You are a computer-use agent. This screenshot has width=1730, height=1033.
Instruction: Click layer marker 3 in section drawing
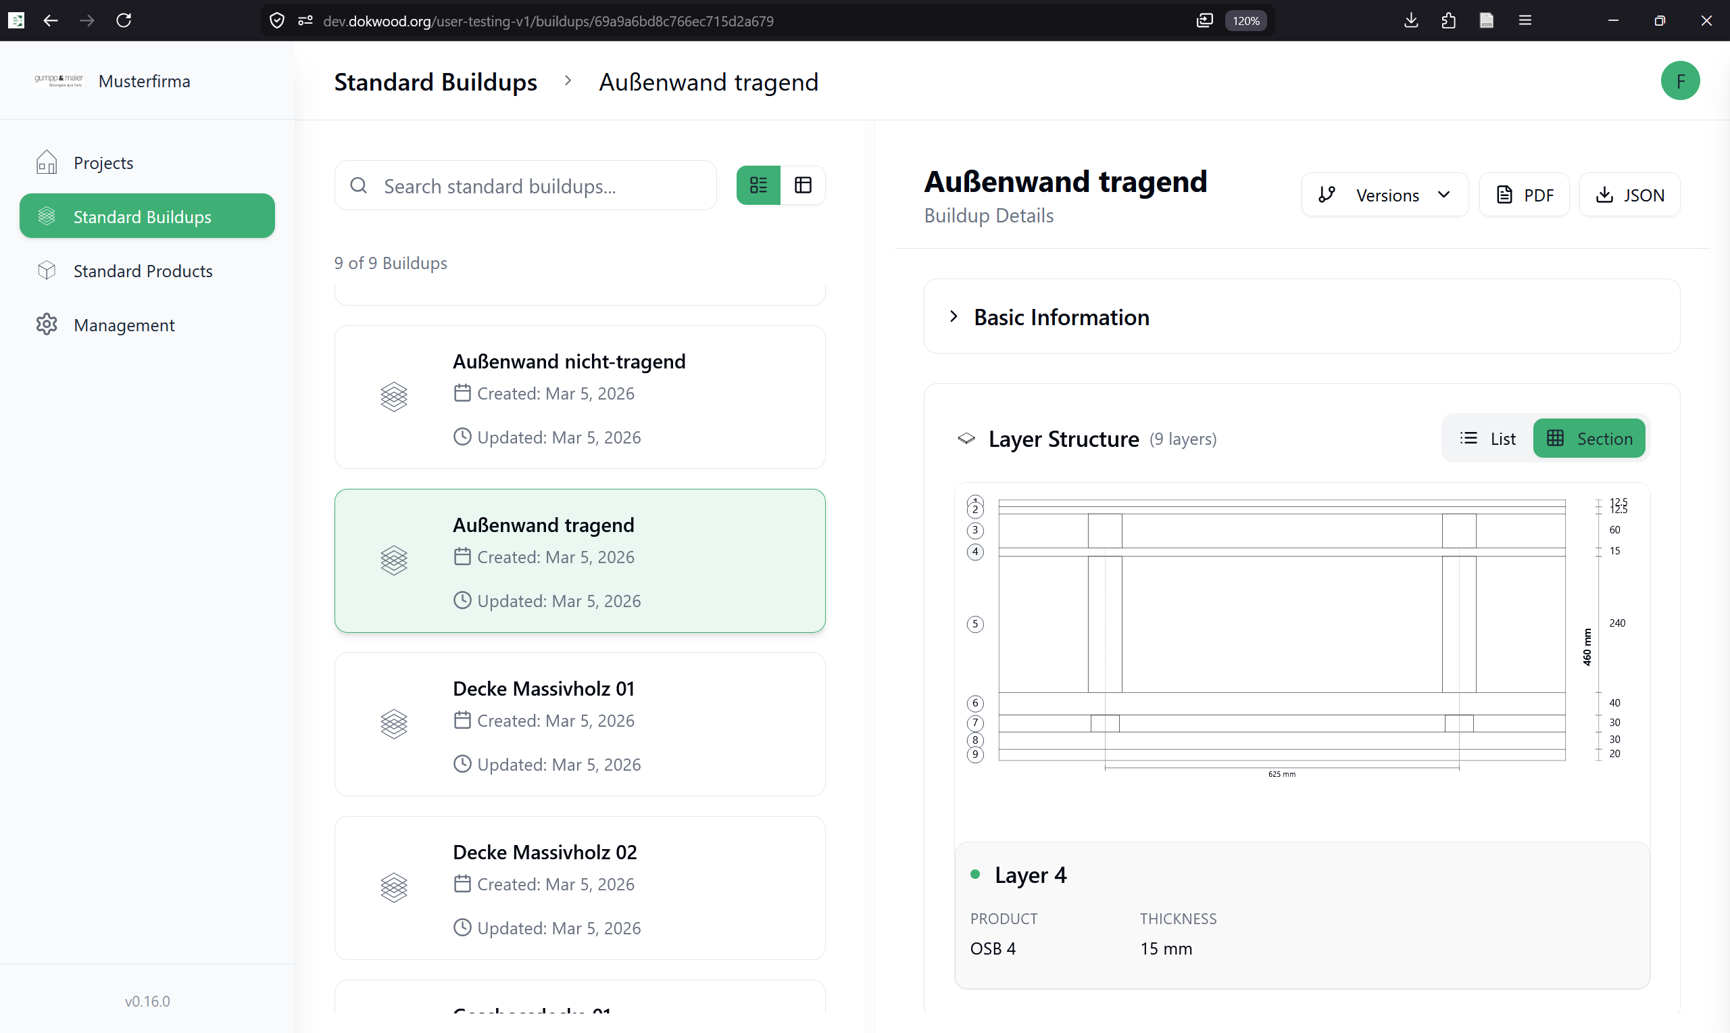click(x=974, y=531)
